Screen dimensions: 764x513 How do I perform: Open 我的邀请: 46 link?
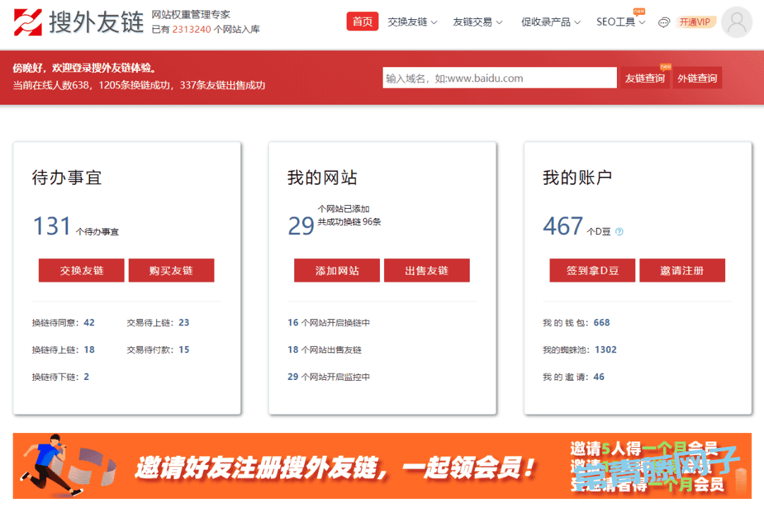pos(574,376)
